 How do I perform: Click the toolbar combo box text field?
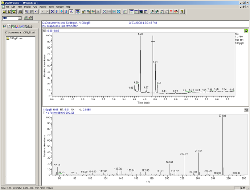pyautogui.click(x=11, y=18)
